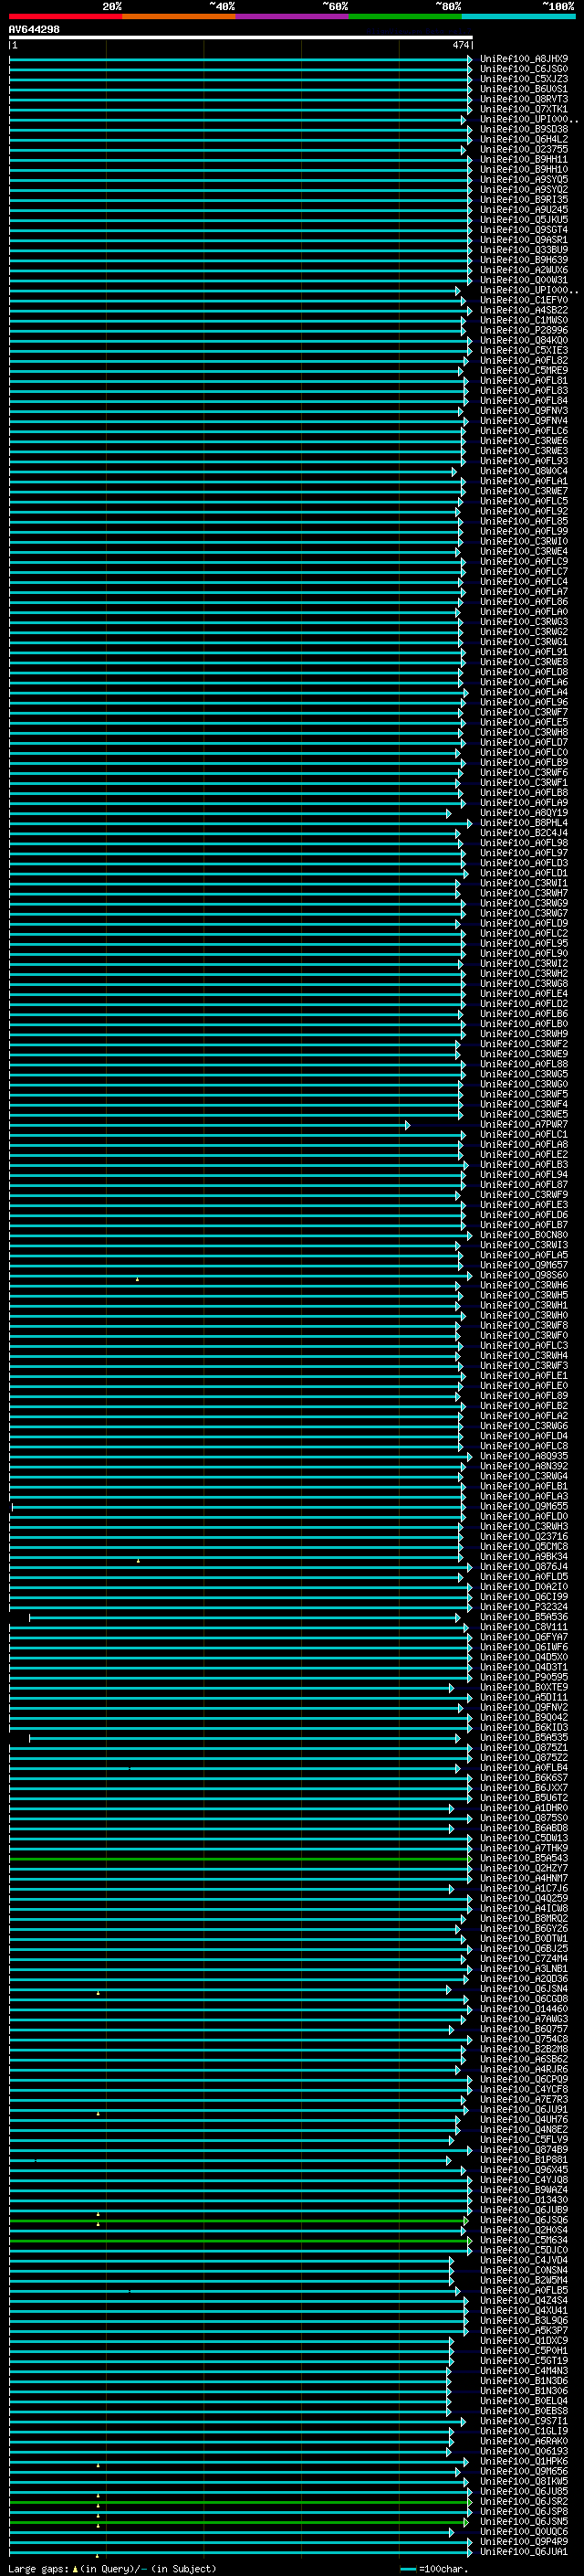Screen dimensions: 584x2576
Task: Select label UniRef100_A5K3P7
Action: tap(524, 2331)
